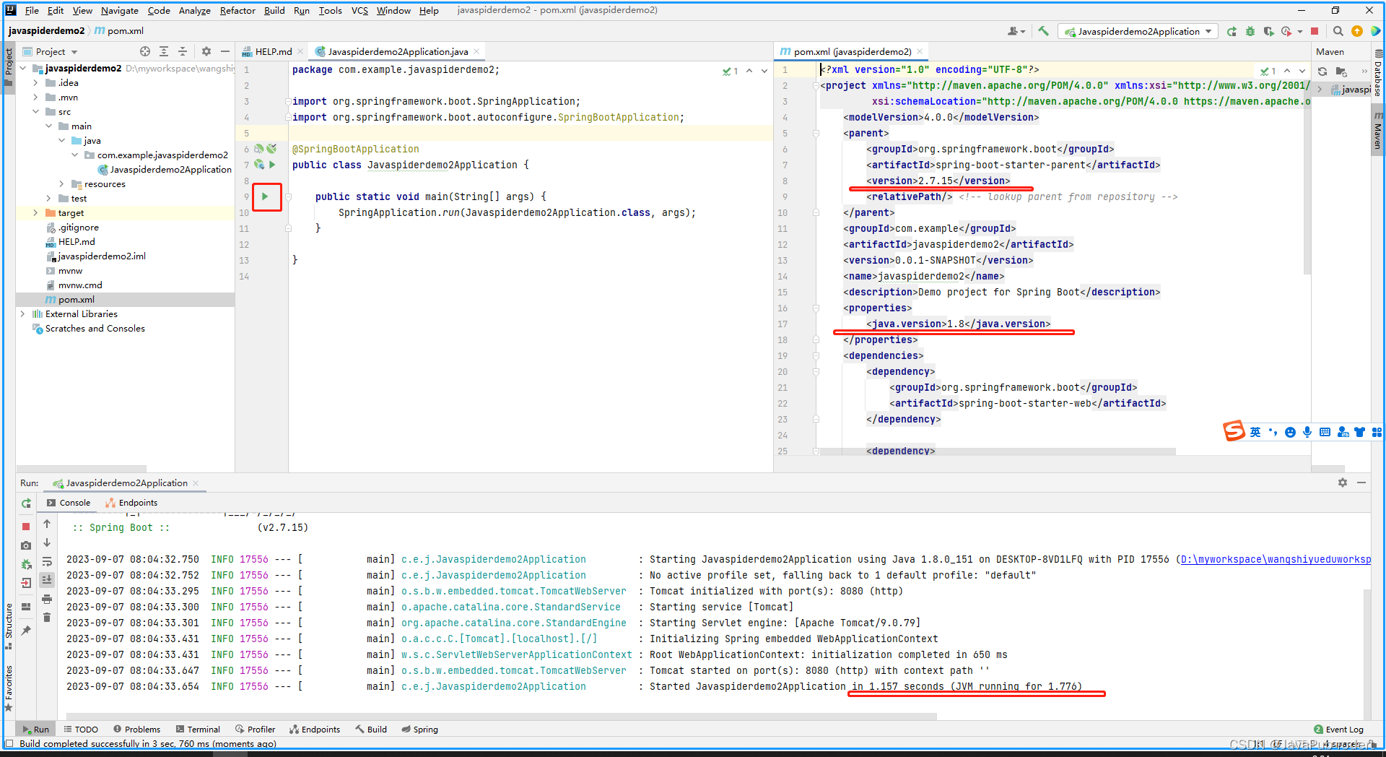1386x757 pixels.
Task: Open the Database side tool window
Action: click(1378, 74)
